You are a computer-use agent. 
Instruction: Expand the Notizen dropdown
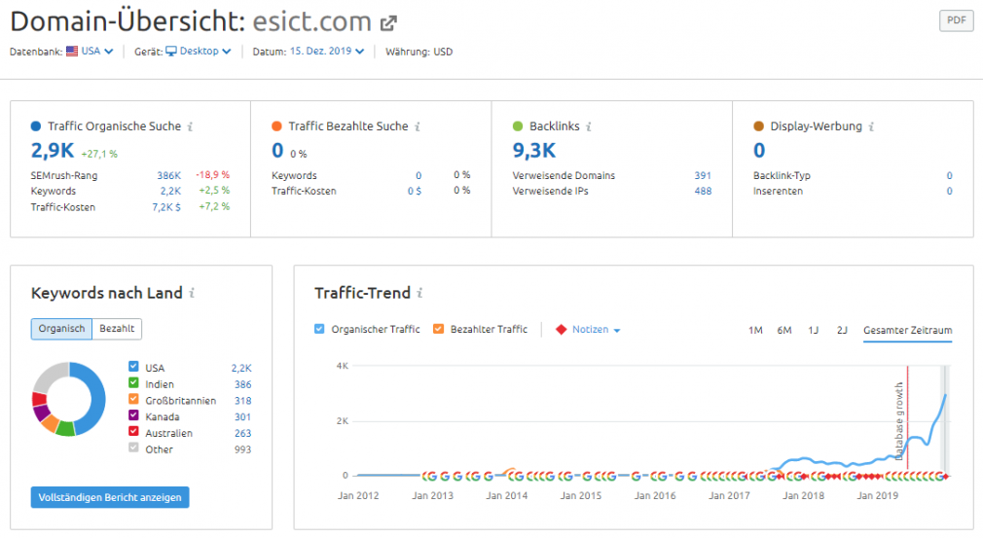pyautogui.click(x=596, y=330)
